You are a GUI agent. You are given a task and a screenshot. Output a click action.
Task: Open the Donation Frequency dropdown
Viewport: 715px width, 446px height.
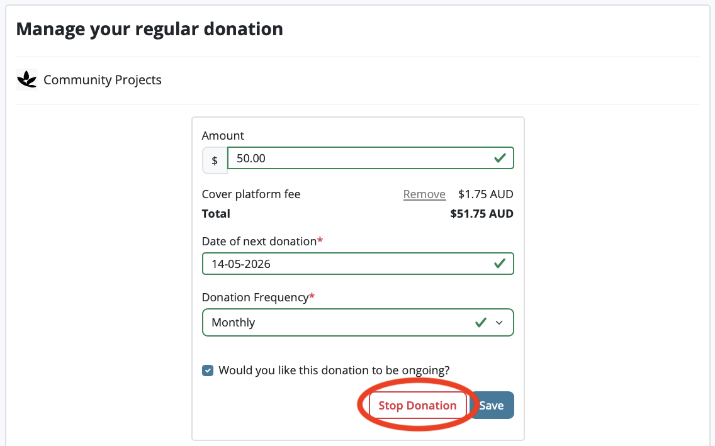click(x=357, y=322)
